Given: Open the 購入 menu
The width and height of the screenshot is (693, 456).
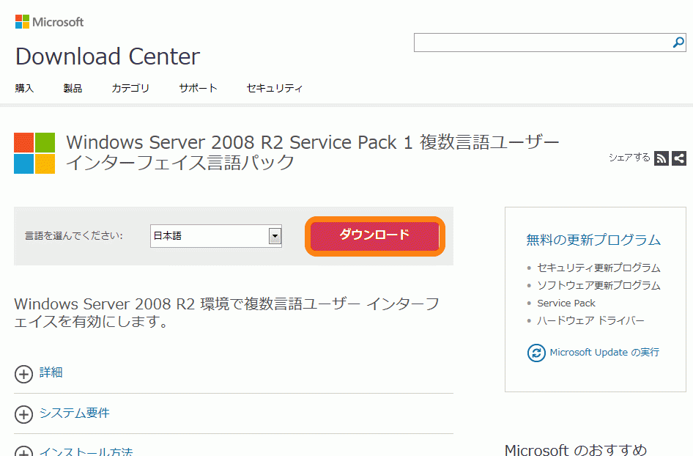Looking at the screenshot, I should click(24, 88).
